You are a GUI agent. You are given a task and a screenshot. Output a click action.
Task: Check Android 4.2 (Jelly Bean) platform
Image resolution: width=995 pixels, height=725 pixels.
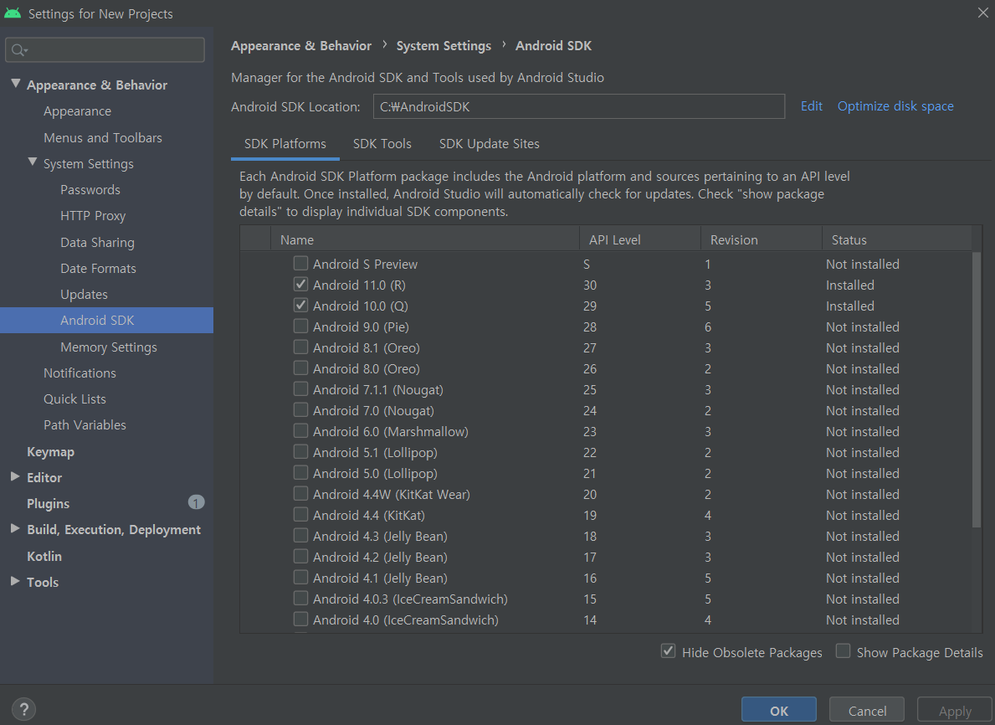(x=300, y=557)
